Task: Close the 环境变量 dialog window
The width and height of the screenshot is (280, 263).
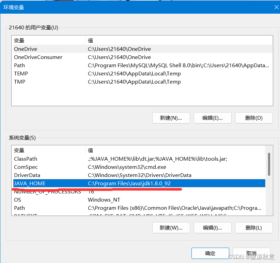Action: (x=276, y=7)
